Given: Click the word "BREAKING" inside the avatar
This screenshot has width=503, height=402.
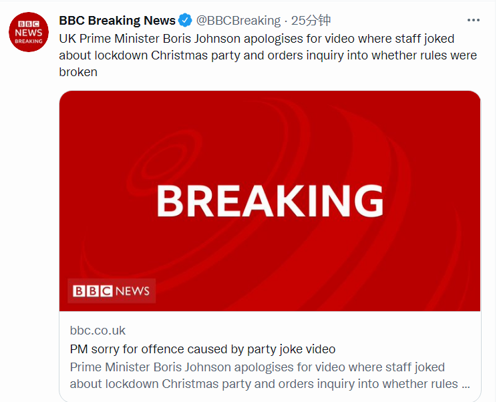Looking at the screenshot, I should [x=29, y=41].
